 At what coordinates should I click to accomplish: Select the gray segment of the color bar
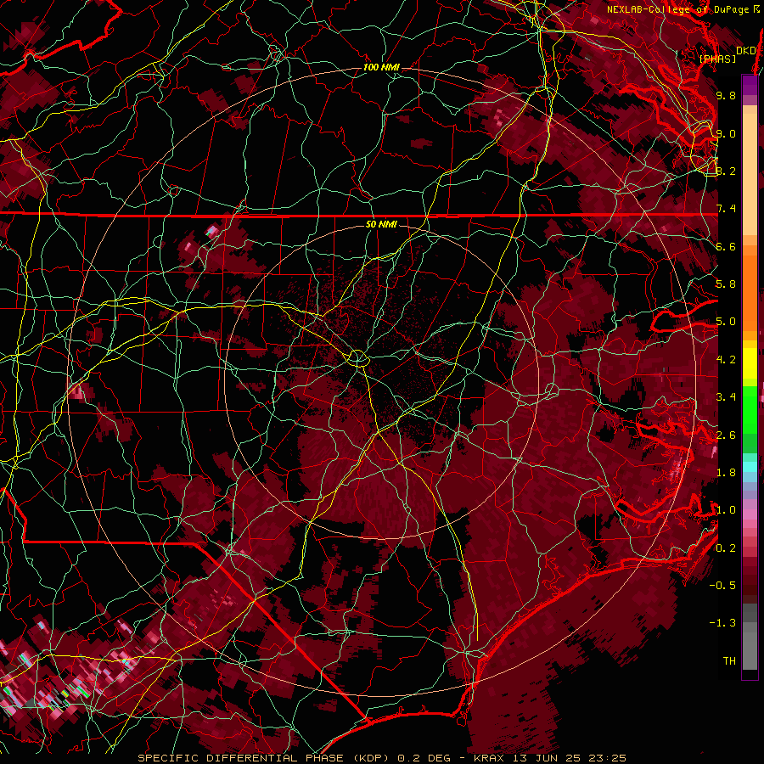(750, 636)
